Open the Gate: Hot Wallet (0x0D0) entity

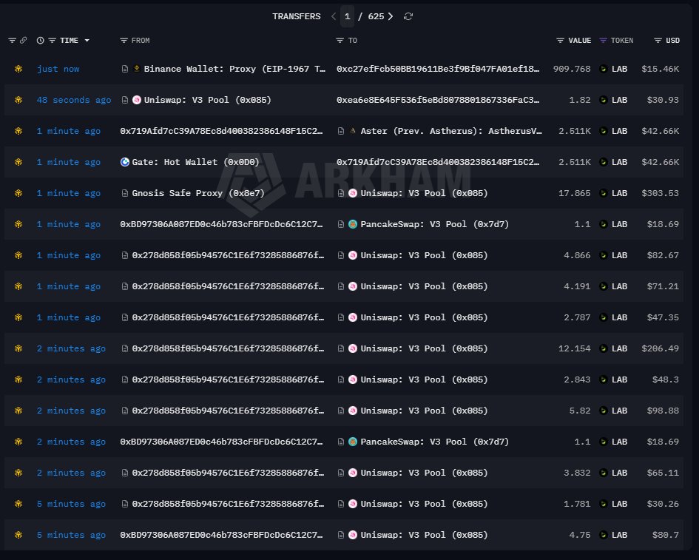pyautogui.click(x=195, y=162)
